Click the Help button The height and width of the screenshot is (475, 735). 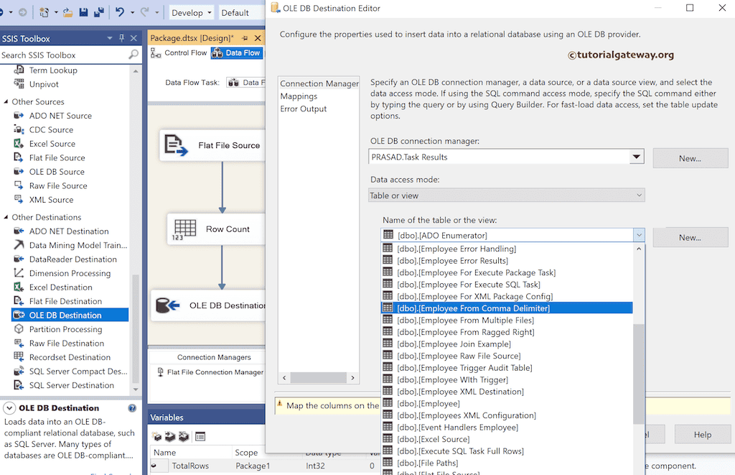(702, 434)
